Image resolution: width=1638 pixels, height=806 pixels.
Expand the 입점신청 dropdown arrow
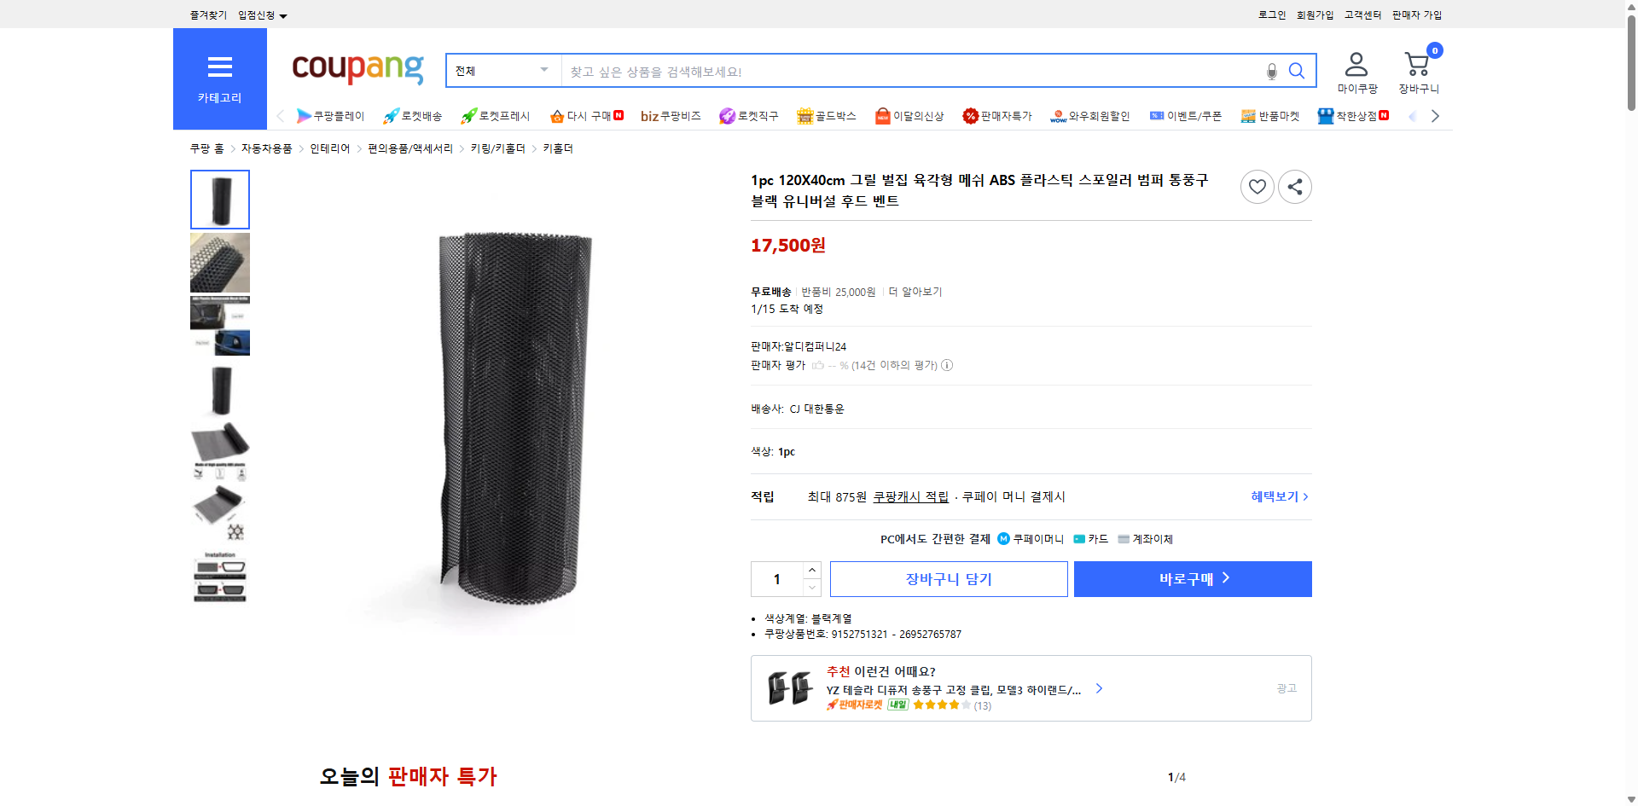pyautogui.click(x=284, y=14)
